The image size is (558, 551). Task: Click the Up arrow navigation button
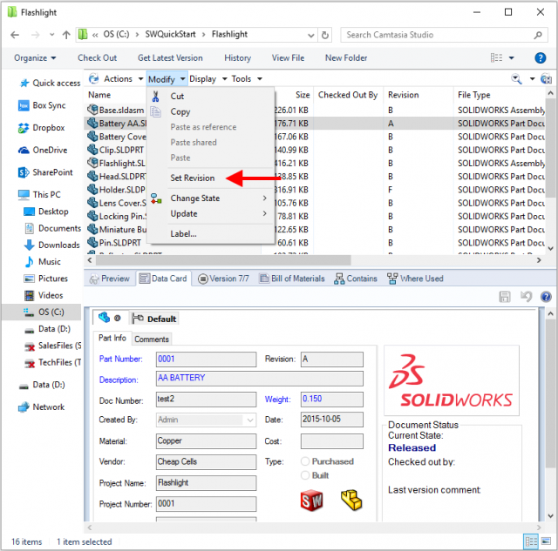[x=66, y=35]
